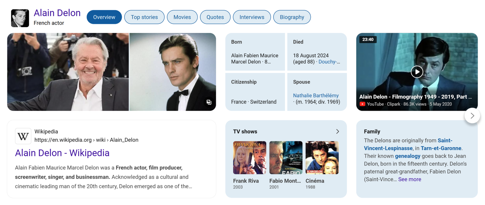Play the Alain Delon Filmography video
Viewport: 485px width, 205px height.
tap(417, 72)
